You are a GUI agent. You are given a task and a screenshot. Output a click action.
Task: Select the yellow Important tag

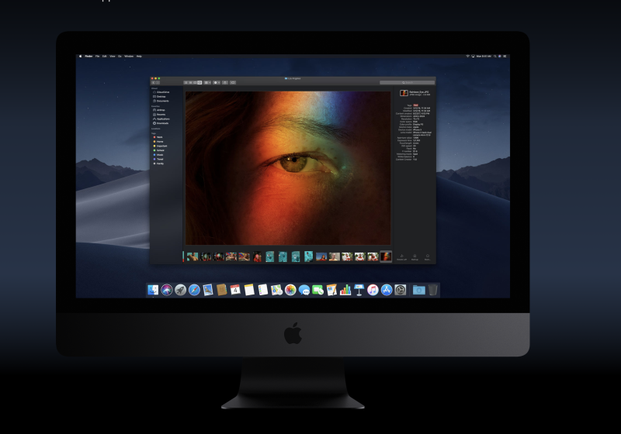pyautogui.click(x=160, y=146)
